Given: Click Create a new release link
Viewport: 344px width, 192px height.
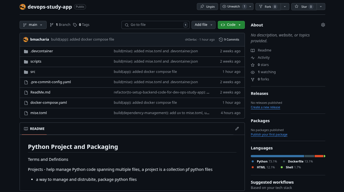Looking at the screenshot, I should coord(265,107).
